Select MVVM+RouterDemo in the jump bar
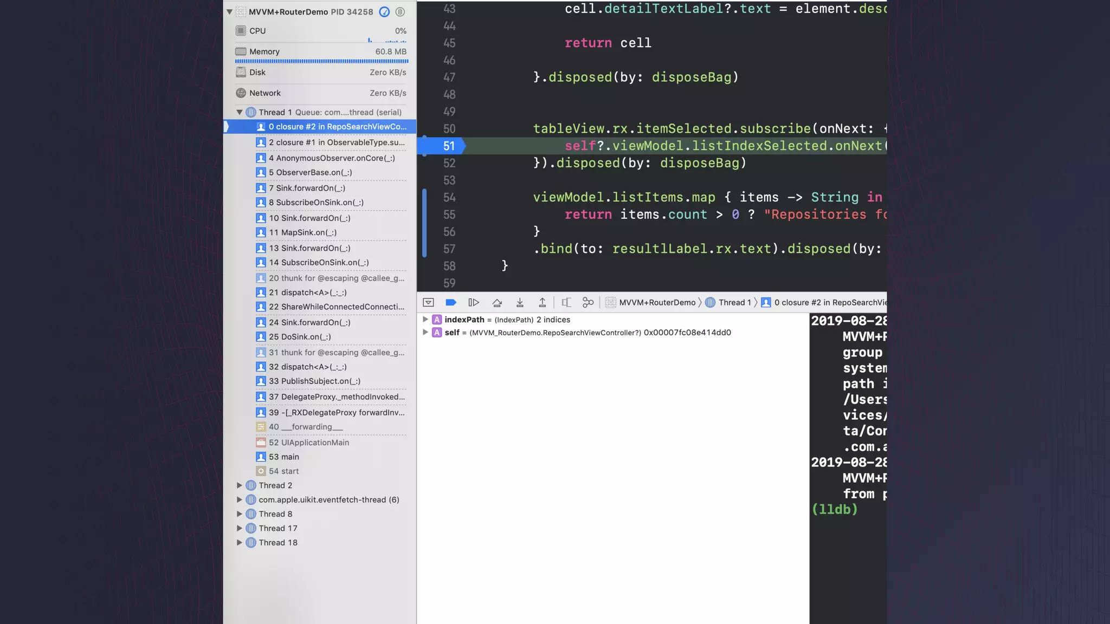The height and width of the screenshot is (624, 1110). click(x=656, y=302)
